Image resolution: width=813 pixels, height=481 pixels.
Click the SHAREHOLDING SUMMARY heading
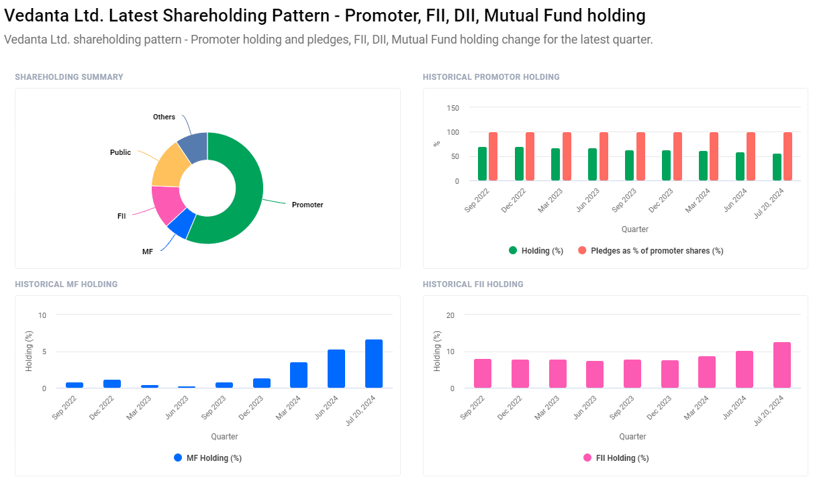click(x=69, y=77)
